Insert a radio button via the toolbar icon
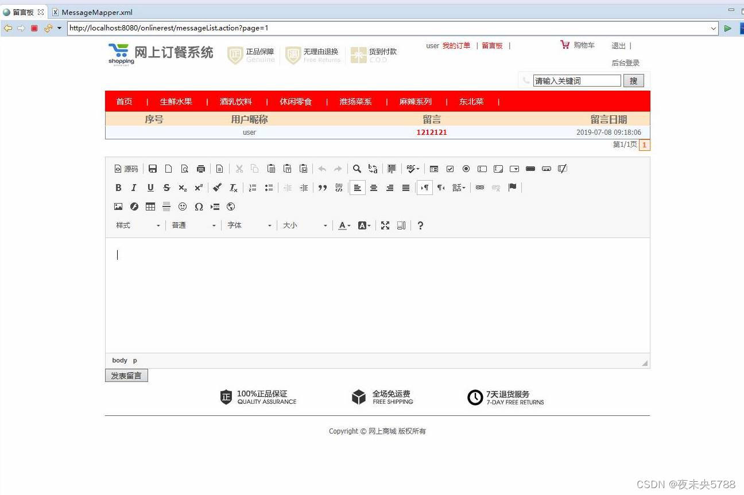The image size is (744, 495). coord(466,169)
